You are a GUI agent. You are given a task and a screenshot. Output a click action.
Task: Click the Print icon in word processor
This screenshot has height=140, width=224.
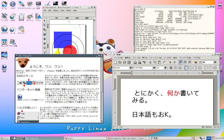(135, 62)
